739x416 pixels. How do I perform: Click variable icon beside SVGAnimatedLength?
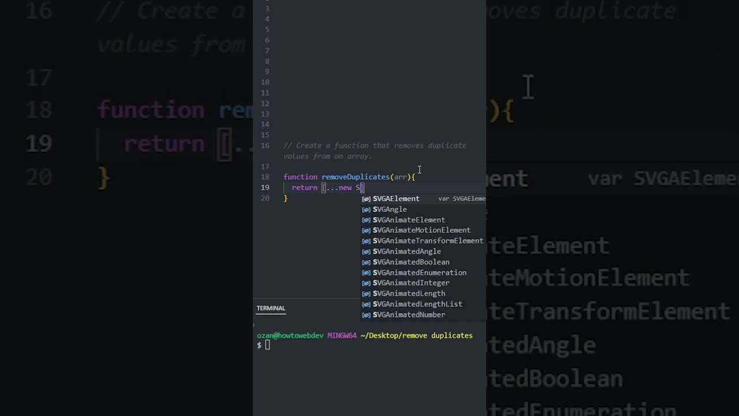coord(366,294)
